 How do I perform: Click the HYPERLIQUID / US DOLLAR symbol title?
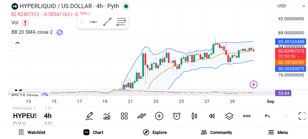(x=56, y=6)
